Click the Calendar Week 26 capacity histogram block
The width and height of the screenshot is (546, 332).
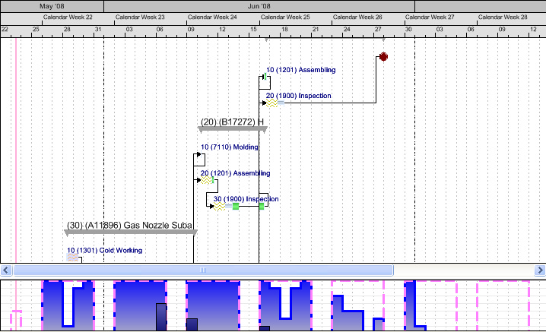(357, 305)
